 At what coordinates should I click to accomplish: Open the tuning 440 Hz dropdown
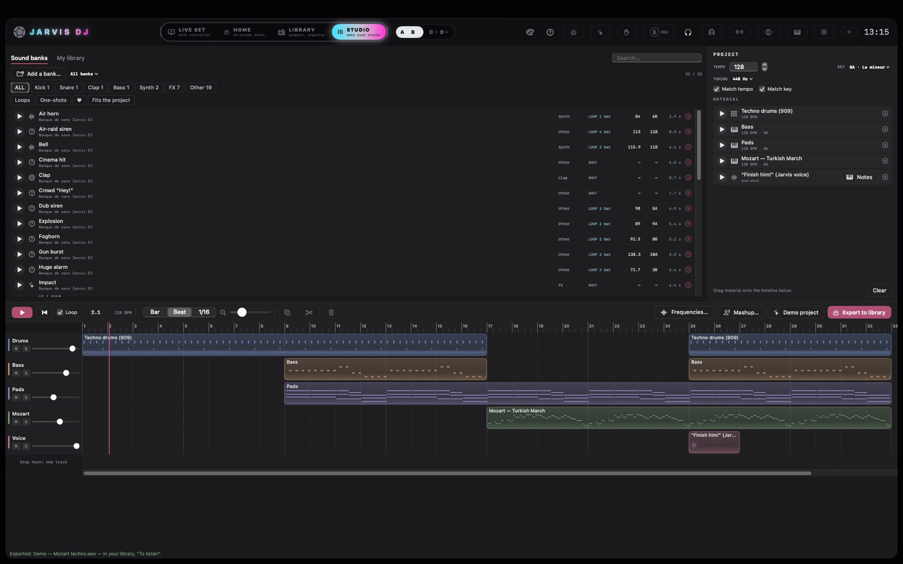742,79
